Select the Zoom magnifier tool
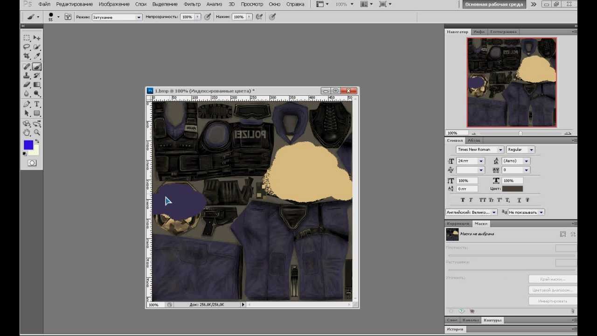The width and height of the screenshot is (597, 336). [37, 133]
